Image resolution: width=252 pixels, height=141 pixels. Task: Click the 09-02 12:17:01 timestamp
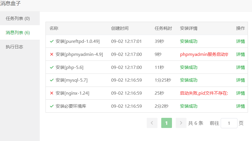[126, 41]
